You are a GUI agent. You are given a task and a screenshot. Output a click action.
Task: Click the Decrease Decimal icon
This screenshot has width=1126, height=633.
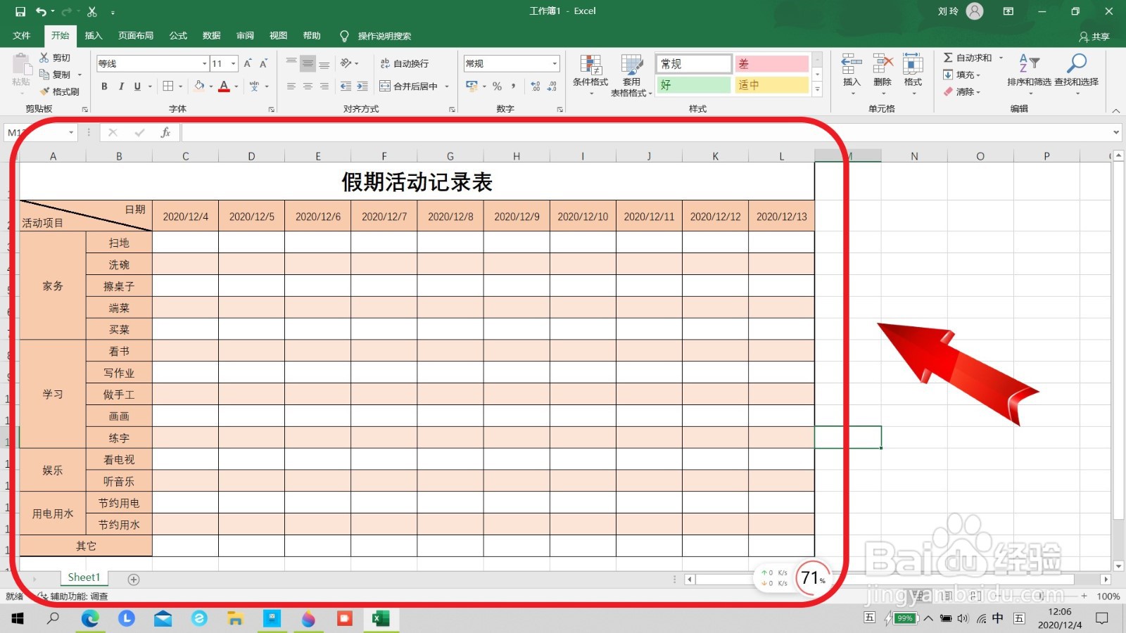[x=552, y=86]
